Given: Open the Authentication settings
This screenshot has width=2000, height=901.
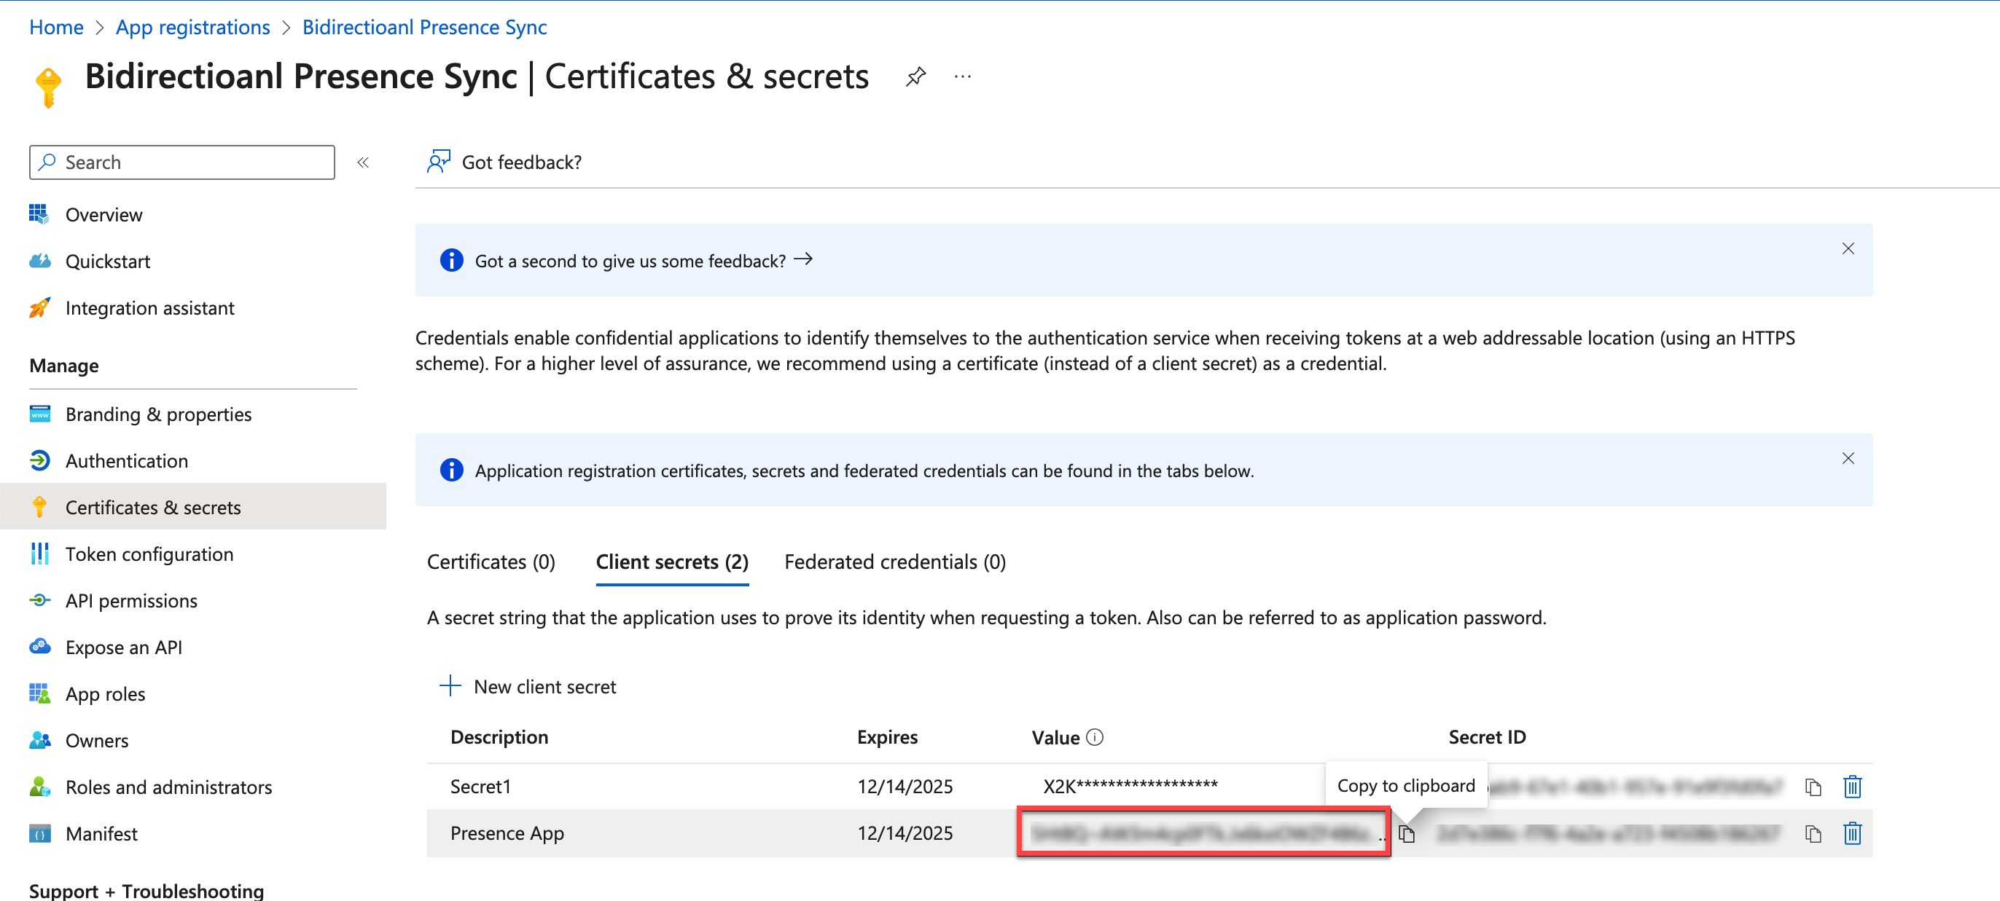Looking at the screenshot, I should coord(127,460).
